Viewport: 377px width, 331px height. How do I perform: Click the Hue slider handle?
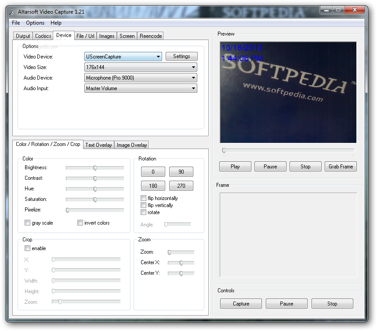coord(95,189)
